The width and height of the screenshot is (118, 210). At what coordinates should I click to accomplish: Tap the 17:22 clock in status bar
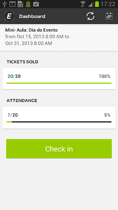tap(108, 4)
